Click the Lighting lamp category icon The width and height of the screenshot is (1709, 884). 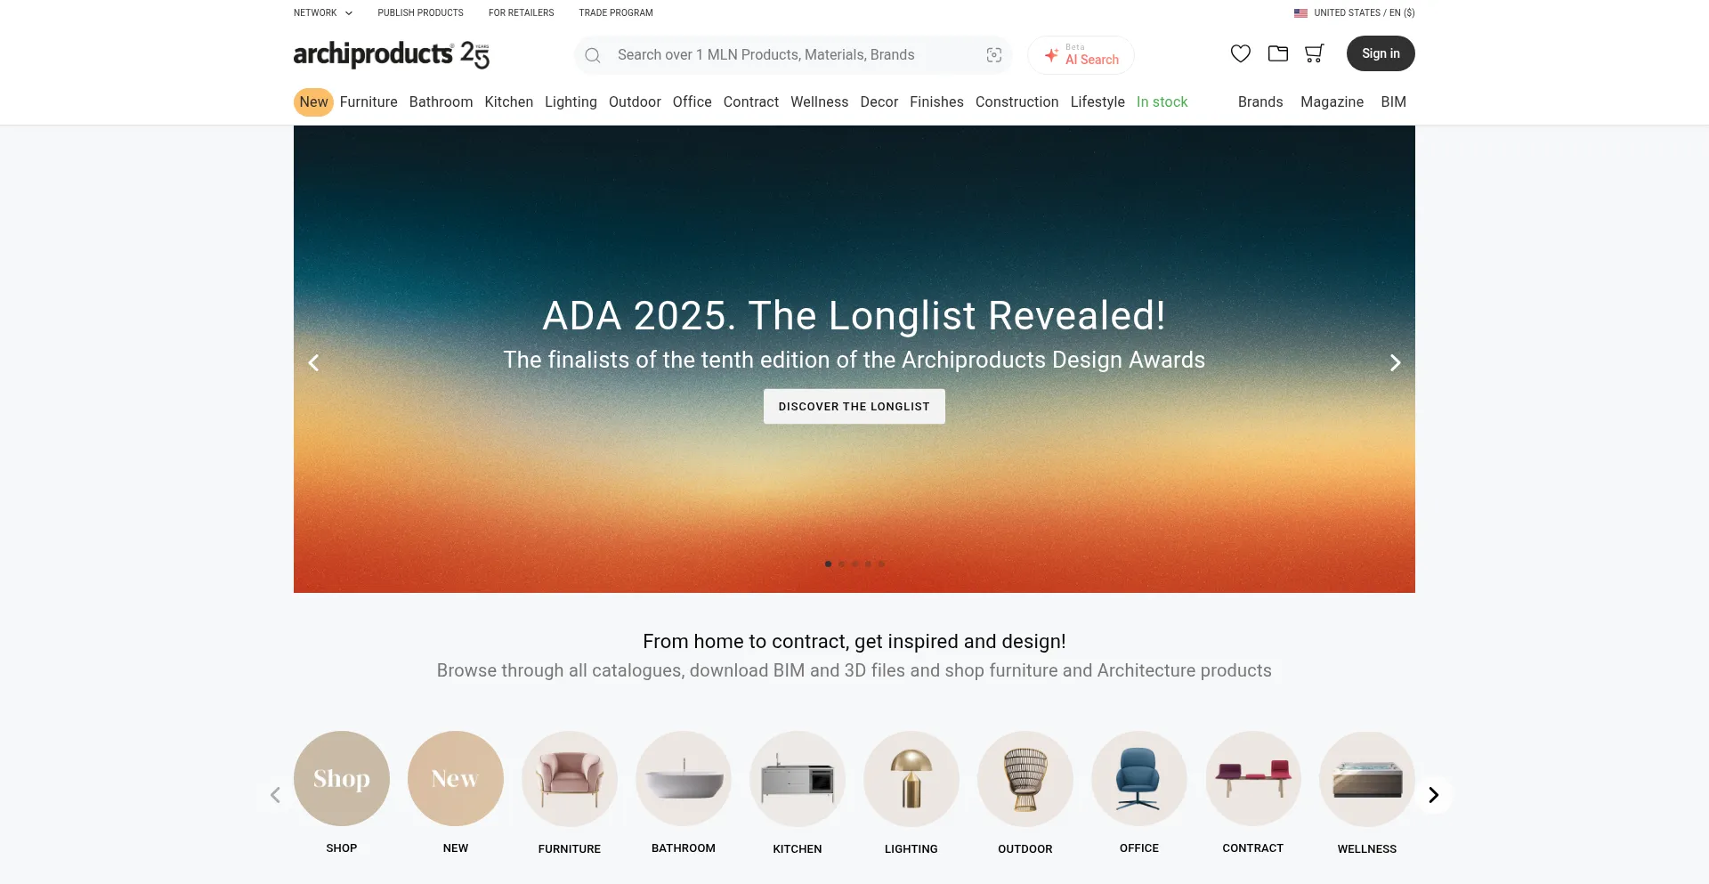pyautogui.click(x=911, y=779)
